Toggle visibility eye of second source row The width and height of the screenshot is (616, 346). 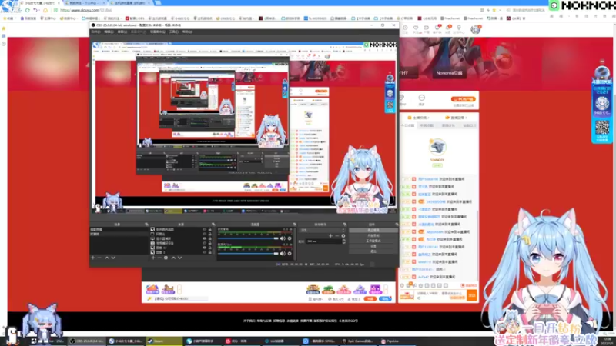point(204,234)
